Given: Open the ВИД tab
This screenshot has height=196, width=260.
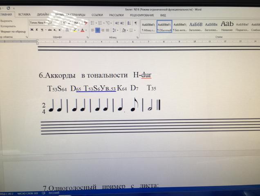Looking at the screenshot, I should tap(163, 15).
